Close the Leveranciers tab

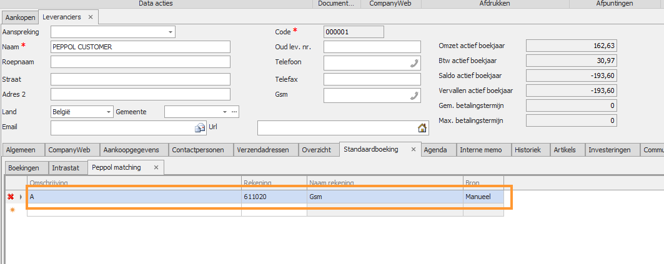(91, 17)
